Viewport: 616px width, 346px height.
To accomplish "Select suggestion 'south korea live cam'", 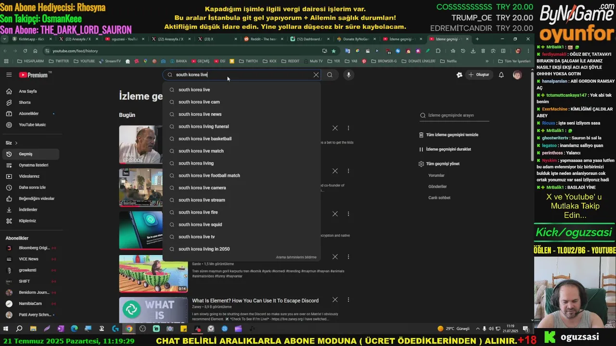I will coord(242,102).
